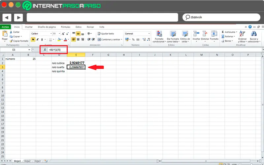Click Buscar y seleccionar binoculars icon
The width and height of the screenshot is (264, 165).
[253, 34]
